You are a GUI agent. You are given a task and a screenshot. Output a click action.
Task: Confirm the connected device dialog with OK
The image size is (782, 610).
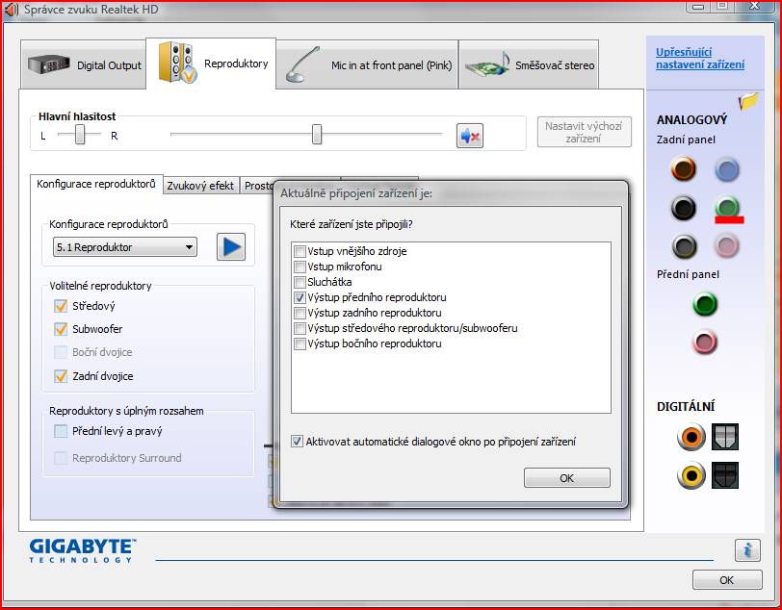(x=567, y=478)
